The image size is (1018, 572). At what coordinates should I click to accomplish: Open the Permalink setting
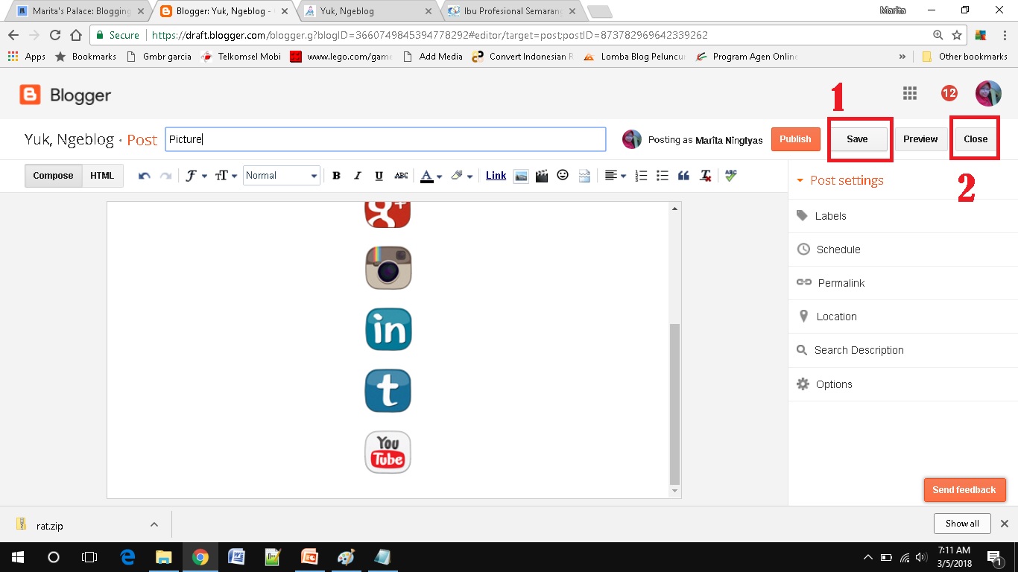pyautogui.click(x=841, y=282)
